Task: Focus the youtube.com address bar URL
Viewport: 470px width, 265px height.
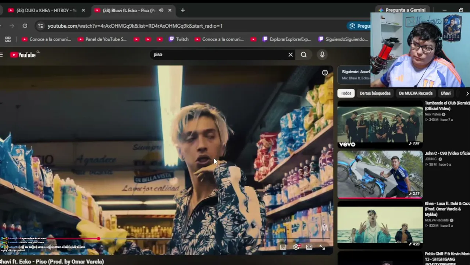Action: (x=135, y=26)
